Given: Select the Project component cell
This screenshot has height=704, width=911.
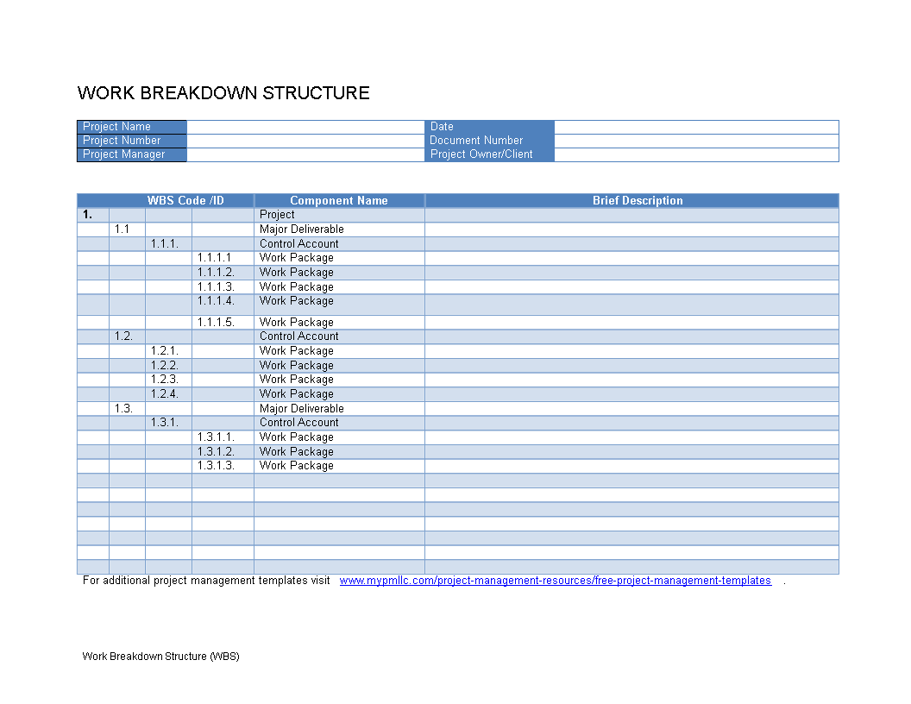Looking at the screenshot, I should point(339,215).
